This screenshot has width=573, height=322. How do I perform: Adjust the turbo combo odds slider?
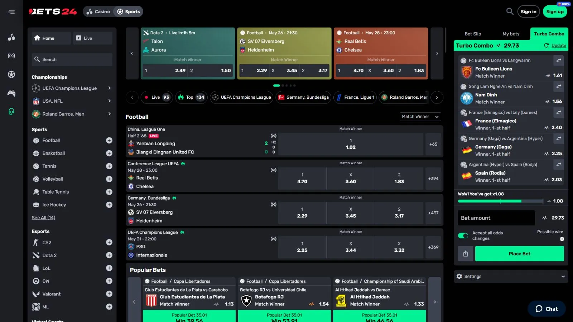pos(501,201)
